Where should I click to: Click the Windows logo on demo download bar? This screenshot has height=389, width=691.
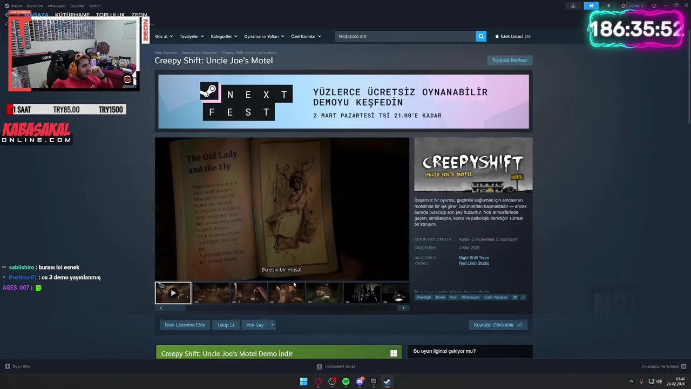394,353
